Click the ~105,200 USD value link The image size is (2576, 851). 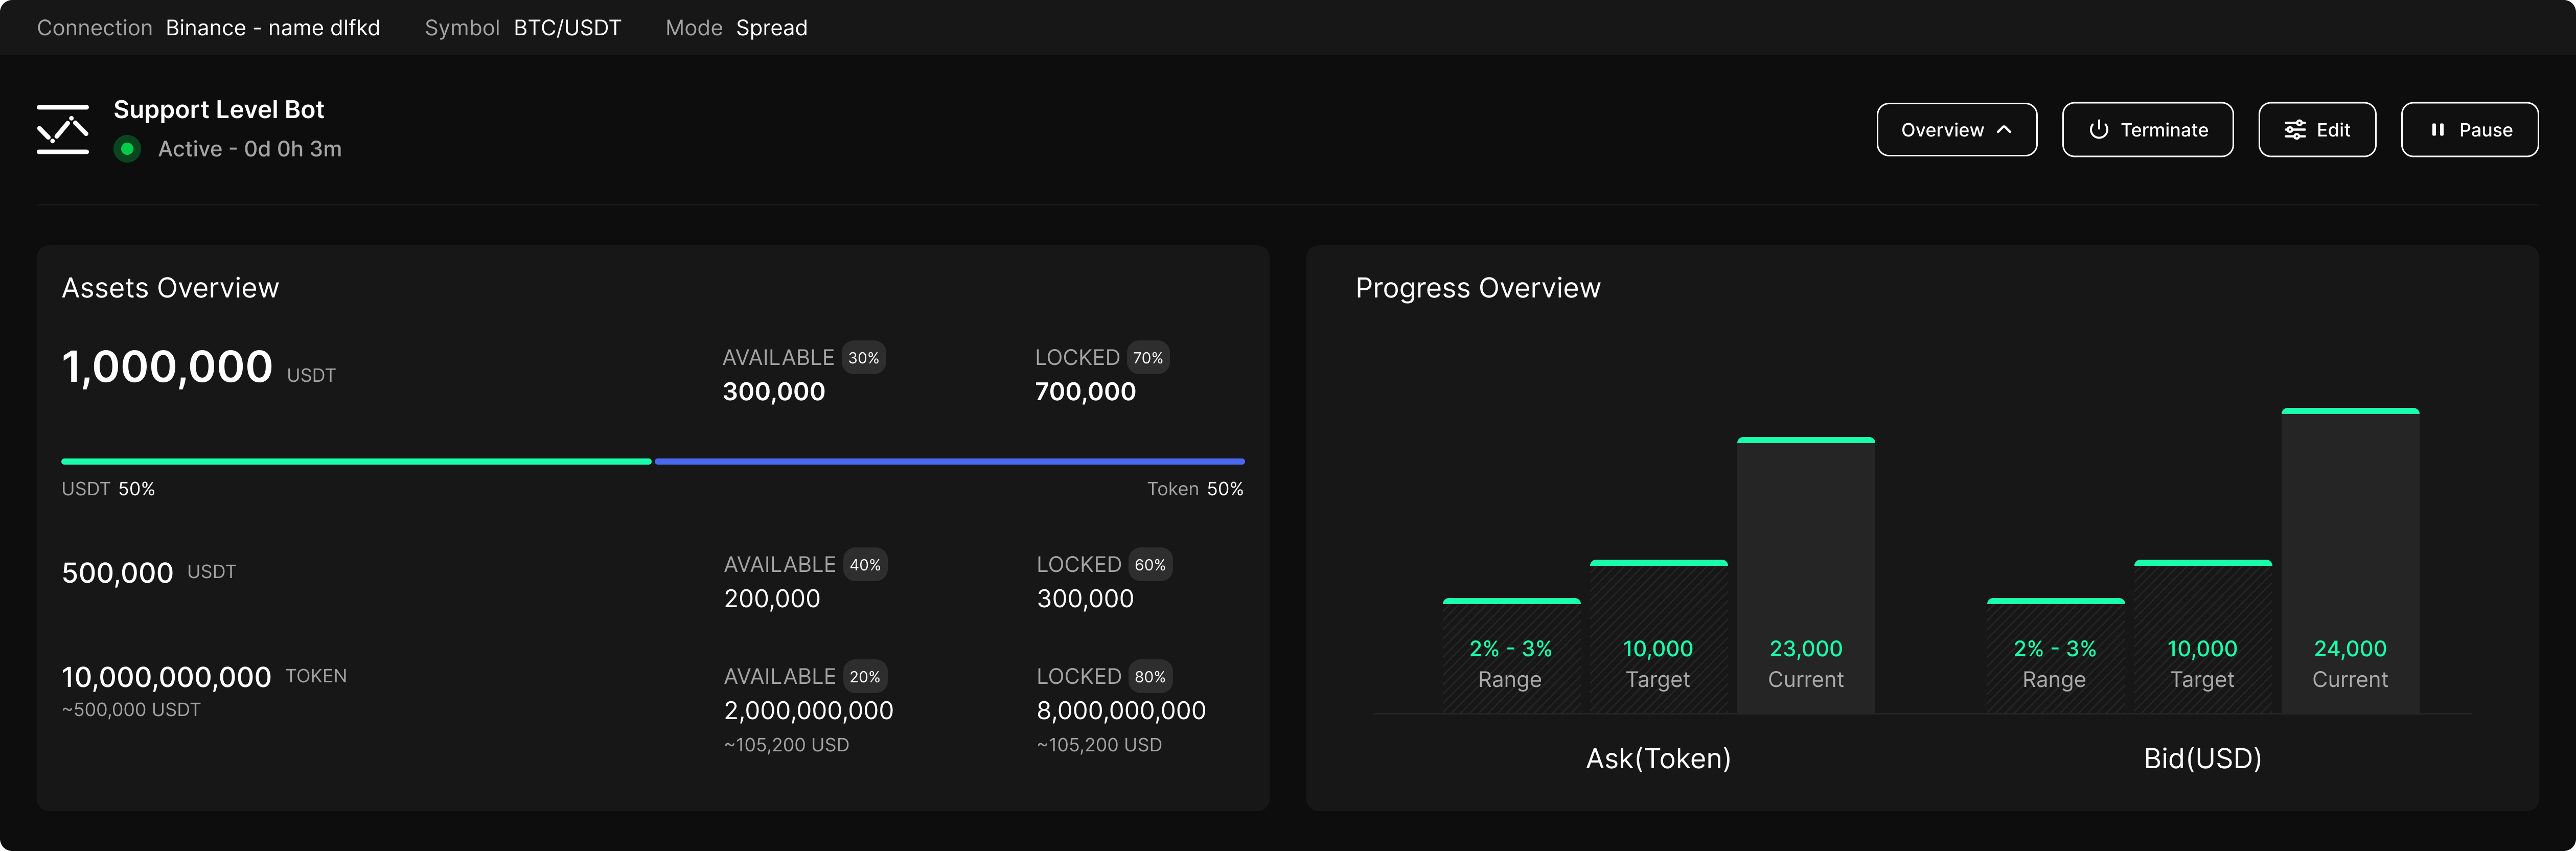786,744
